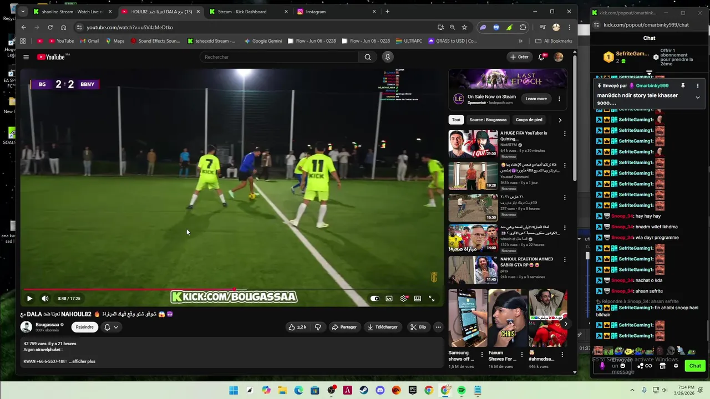This screenshot has width=710, height=399.
Task: Toggle subtitles in video player
Action: [389, 299]
